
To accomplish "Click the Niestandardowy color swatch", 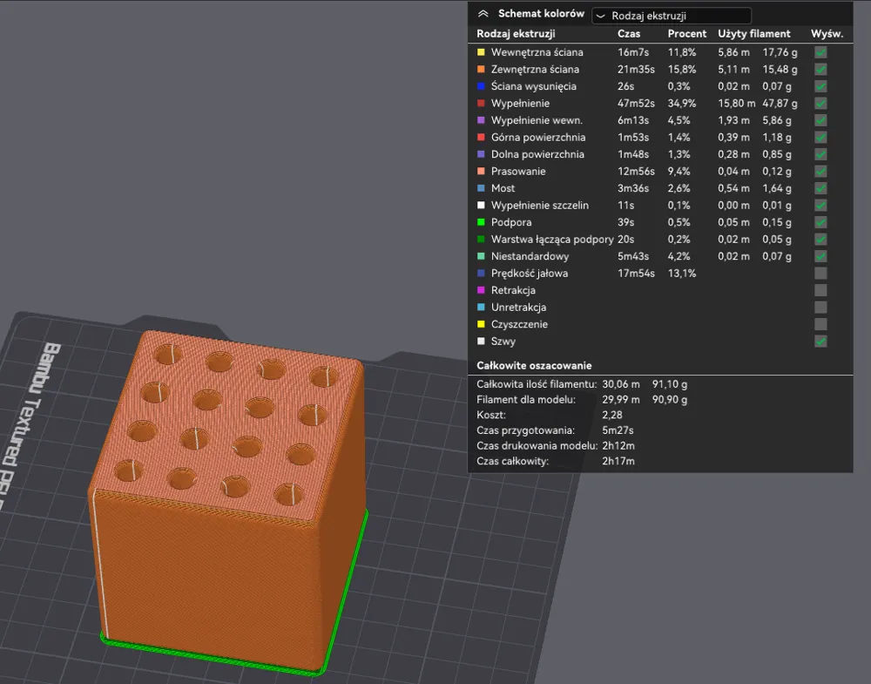I will pos(481,256).
